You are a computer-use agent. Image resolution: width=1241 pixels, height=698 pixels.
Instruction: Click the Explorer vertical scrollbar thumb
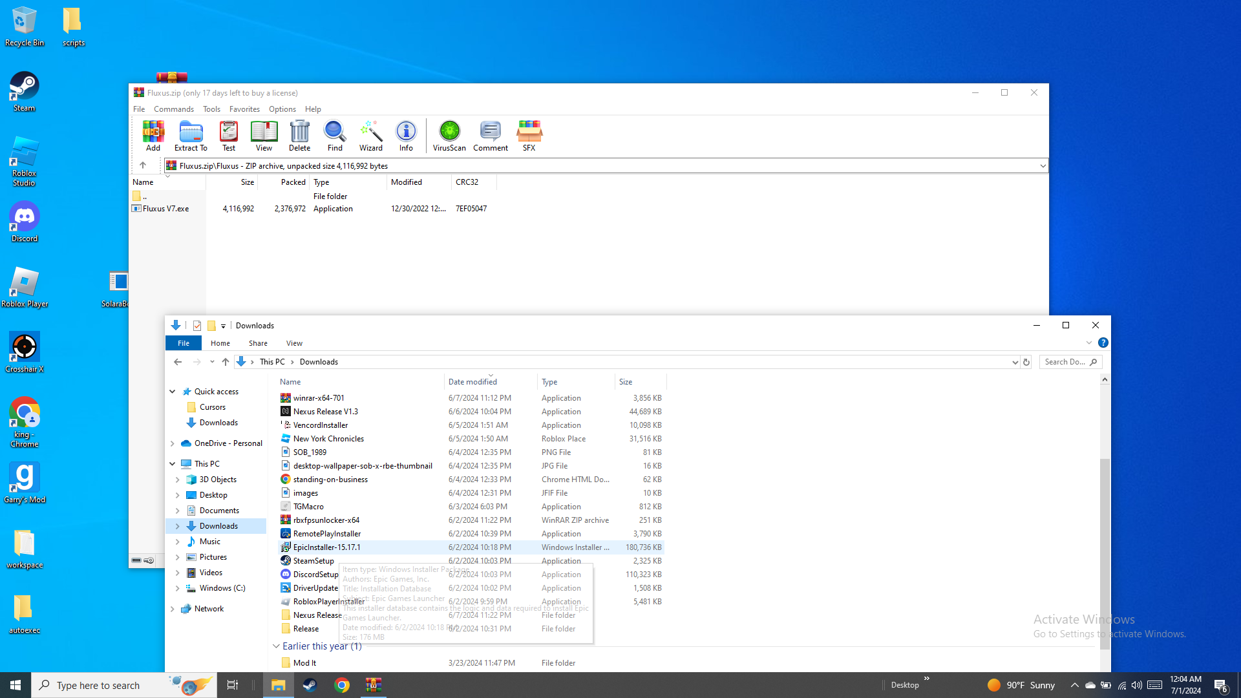(x=1105, y=554)
